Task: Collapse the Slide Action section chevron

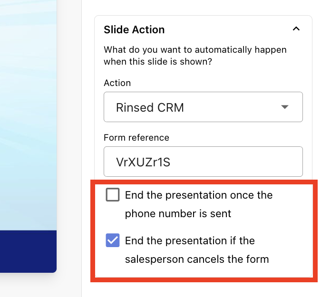Action: [x=296, y=29]
